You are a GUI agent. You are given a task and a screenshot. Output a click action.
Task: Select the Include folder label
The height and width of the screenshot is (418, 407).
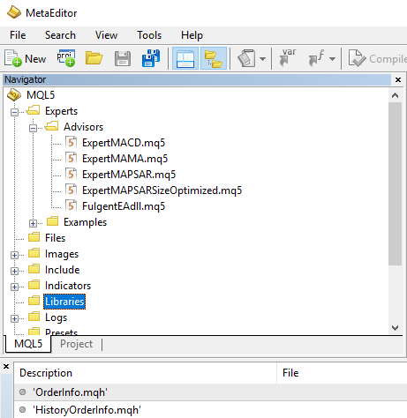click(62, 270)
